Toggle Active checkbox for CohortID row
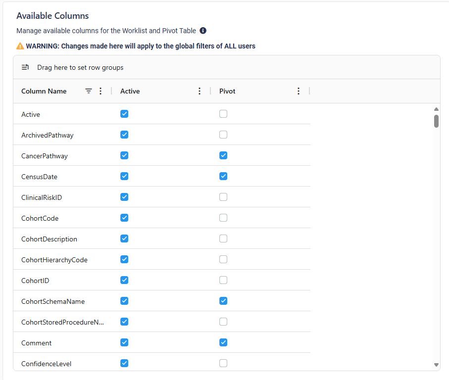The height and width of the screenshot is (380, 449). click(124, 280)
